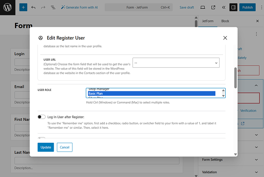Screen dimensions: 264x177
Task: Click the editor canvas scroll up arrow
Action: pos(196,18)
